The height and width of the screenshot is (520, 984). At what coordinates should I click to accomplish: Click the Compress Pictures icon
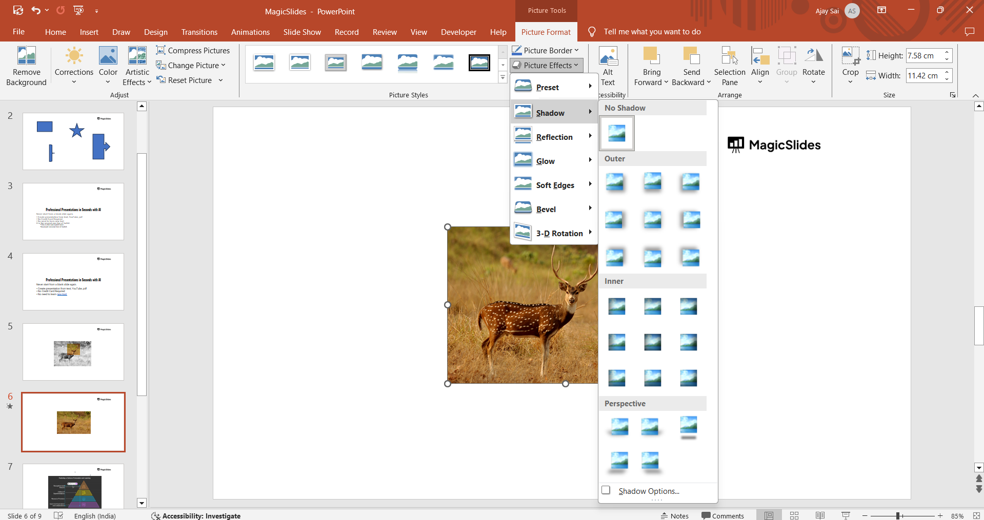coord(161,50)
